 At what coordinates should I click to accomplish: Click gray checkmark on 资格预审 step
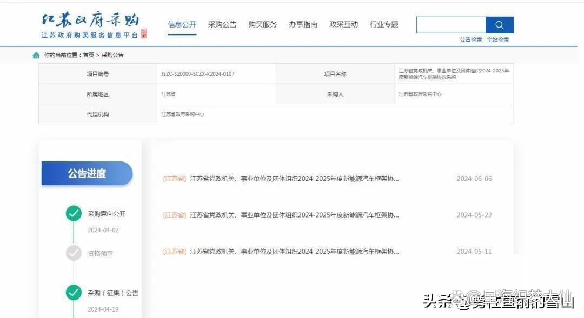pos(74,253)
